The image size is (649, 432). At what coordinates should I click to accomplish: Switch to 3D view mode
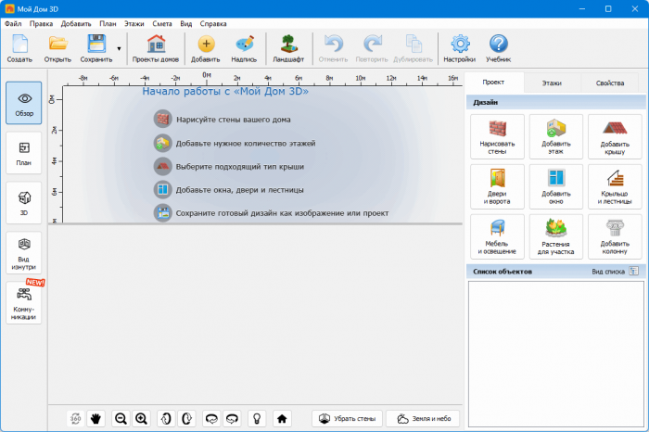[24, 204]
